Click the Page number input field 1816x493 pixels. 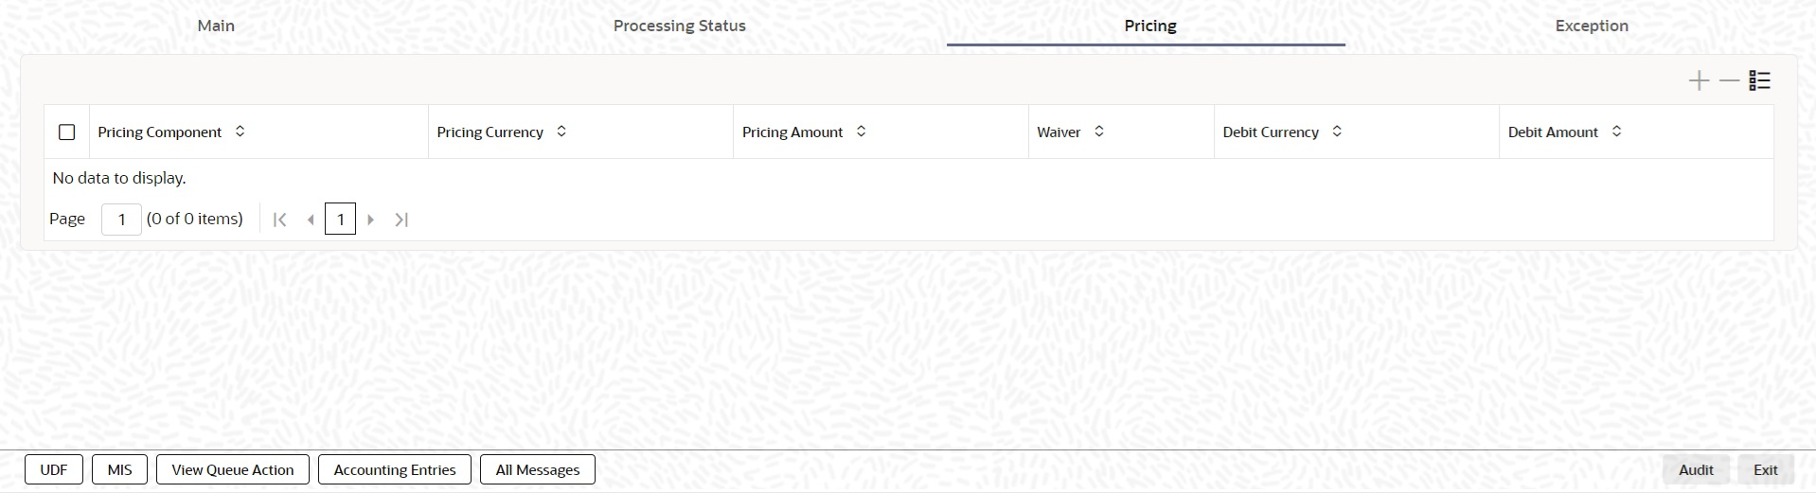click(x=121, y=220)
